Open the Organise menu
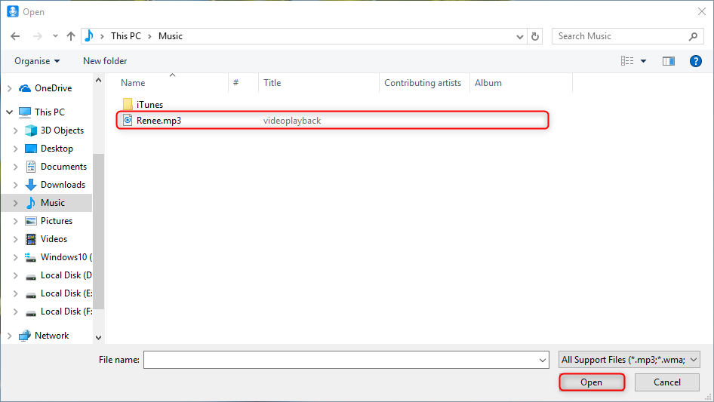The height and width of the screenshot is (402, 714). (37, 61)
